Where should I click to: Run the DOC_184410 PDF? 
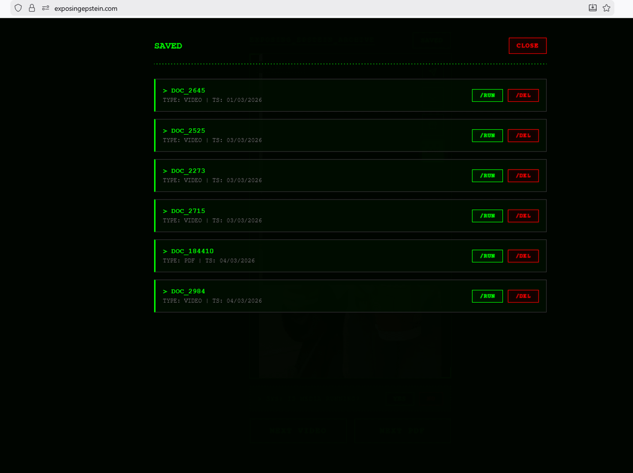coord(487,256)
